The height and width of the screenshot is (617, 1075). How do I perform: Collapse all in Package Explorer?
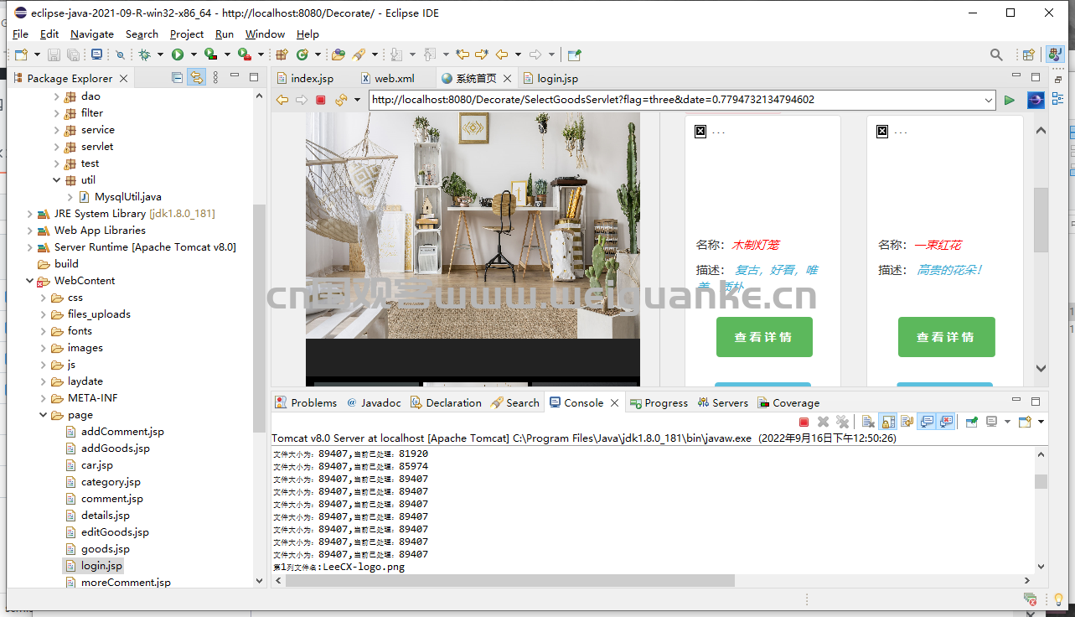coord(177,77)
